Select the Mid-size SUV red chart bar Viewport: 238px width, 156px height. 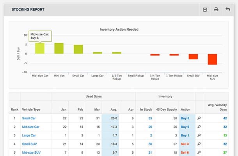coord(212,59)
